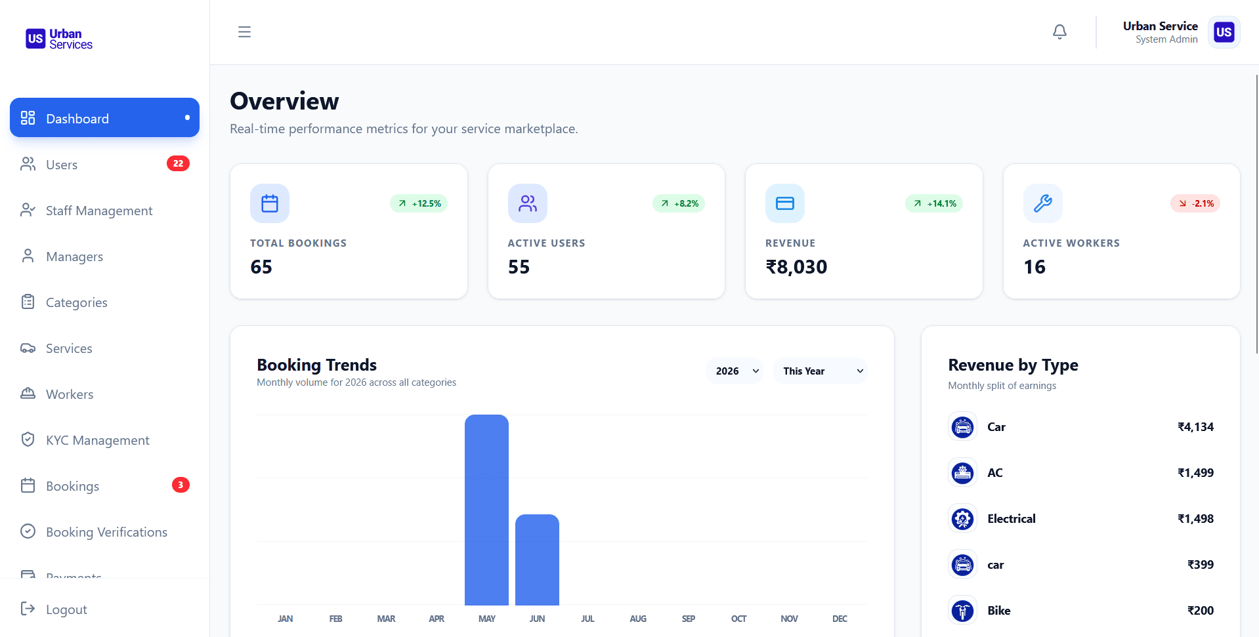
Task: Click the lowercase car amount ₹399
Action: 1201,564
